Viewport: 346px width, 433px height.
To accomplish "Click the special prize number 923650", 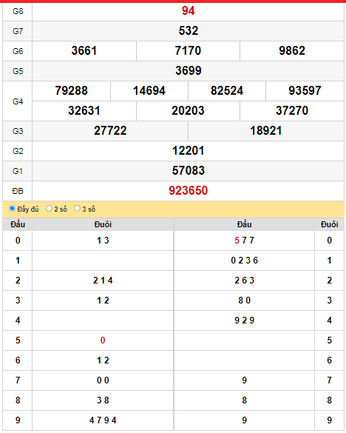I will tap(189, 190).
